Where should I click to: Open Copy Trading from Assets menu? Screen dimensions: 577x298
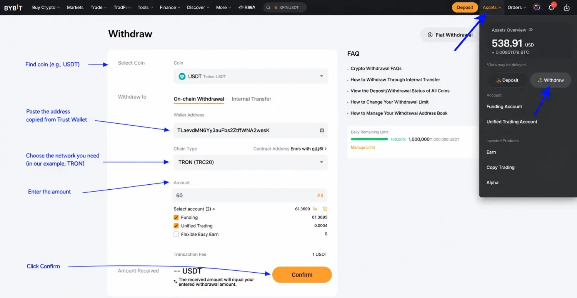(500, 167)
